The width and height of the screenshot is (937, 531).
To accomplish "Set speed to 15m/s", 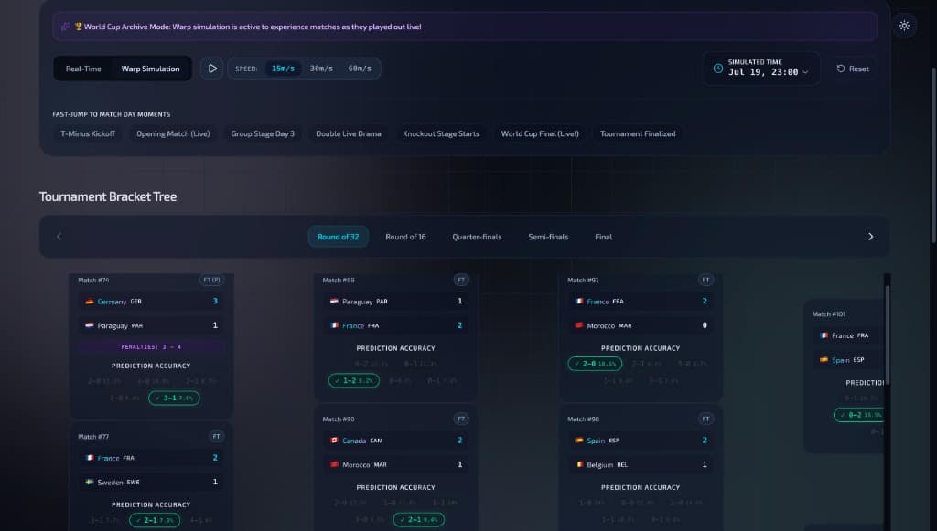I will coord(284,69).
